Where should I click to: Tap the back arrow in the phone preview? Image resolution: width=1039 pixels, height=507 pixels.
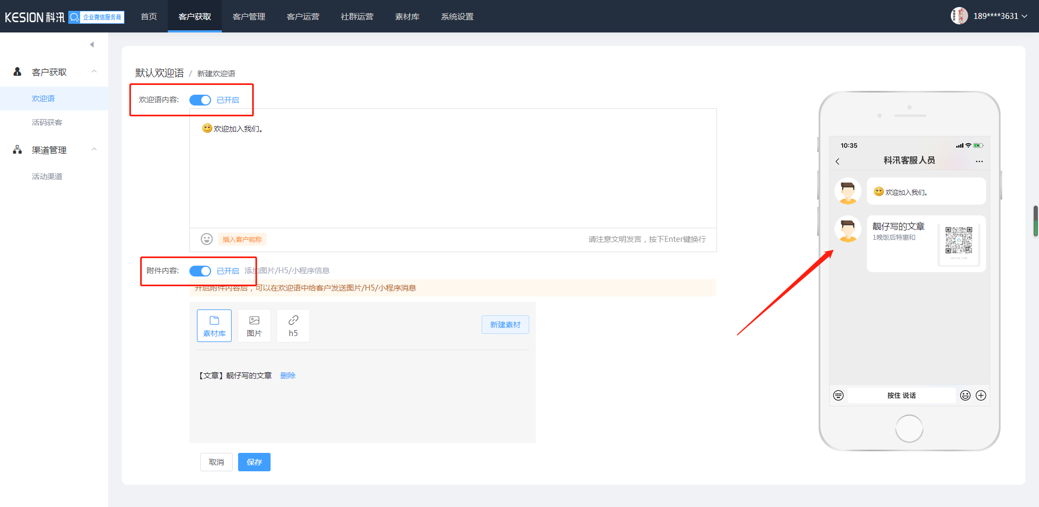(838, 161)
